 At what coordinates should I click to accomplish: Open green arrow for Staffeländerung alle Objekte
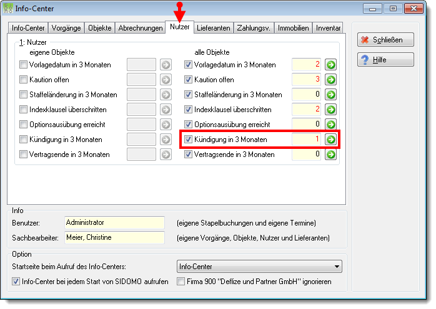coord(330,95)
